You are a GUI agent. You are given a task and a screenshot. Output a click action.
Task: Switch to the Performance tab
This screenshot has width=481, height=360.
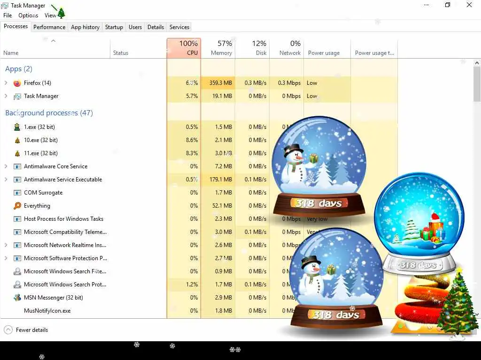coord(49,27)
